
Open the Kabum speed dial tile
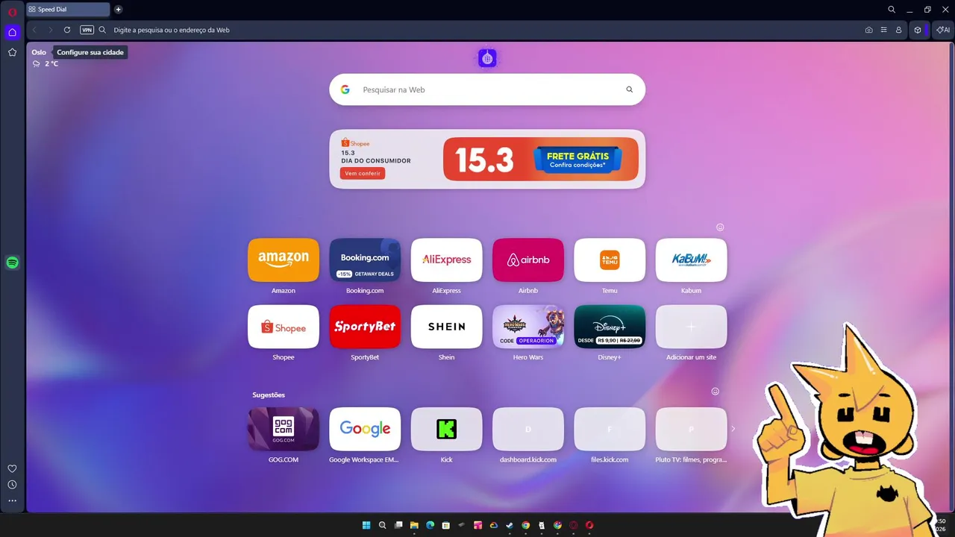click(691, 260)
